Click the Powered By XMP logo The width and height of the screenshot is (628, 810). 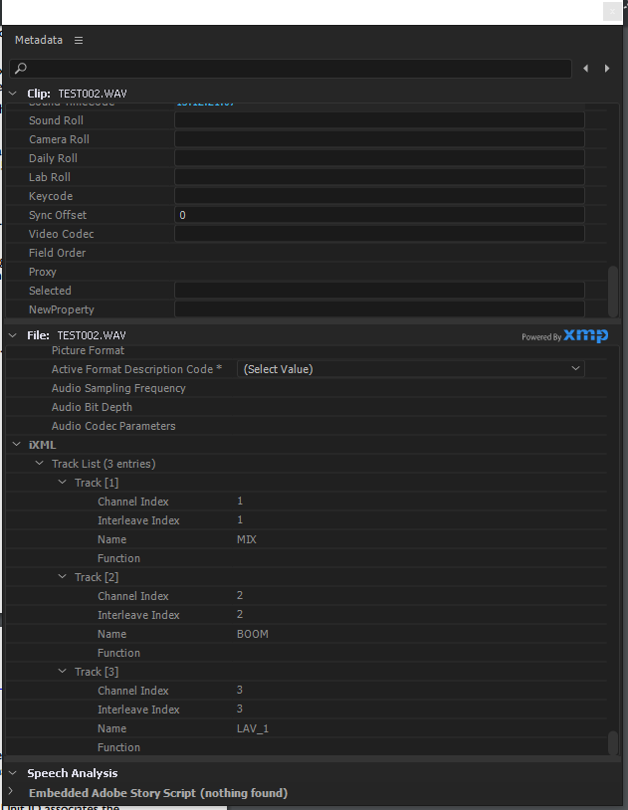tap(582, 335)
